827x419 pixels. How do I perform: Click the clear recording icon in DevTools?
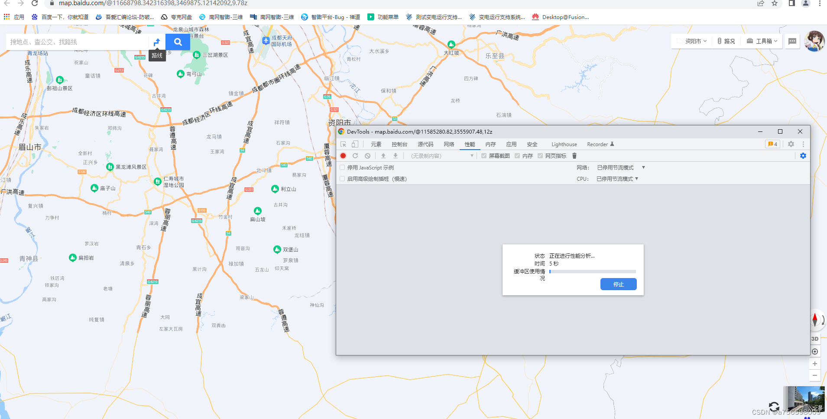(x=367, y=156)
